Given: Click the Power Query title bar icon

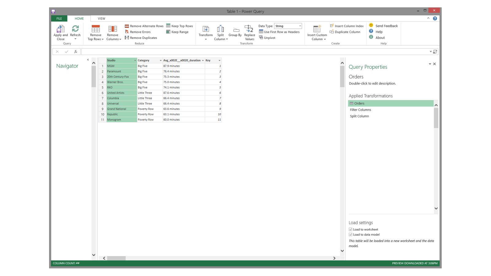Looking at the screenshot, I should click(53, 11).
